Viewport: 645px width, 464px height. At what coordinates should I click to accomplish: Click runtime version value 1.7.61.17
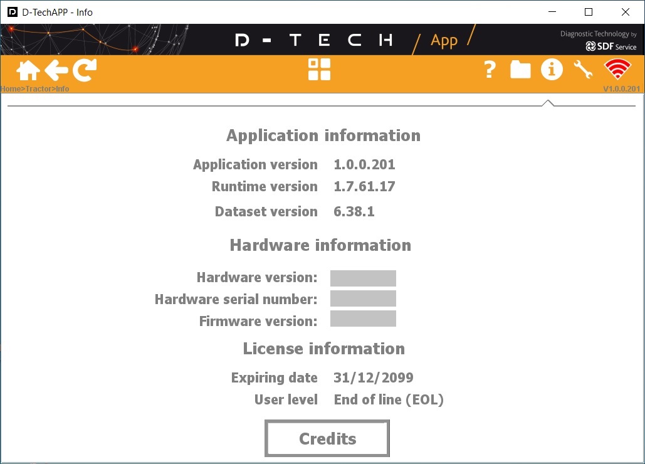coord(364,187)
